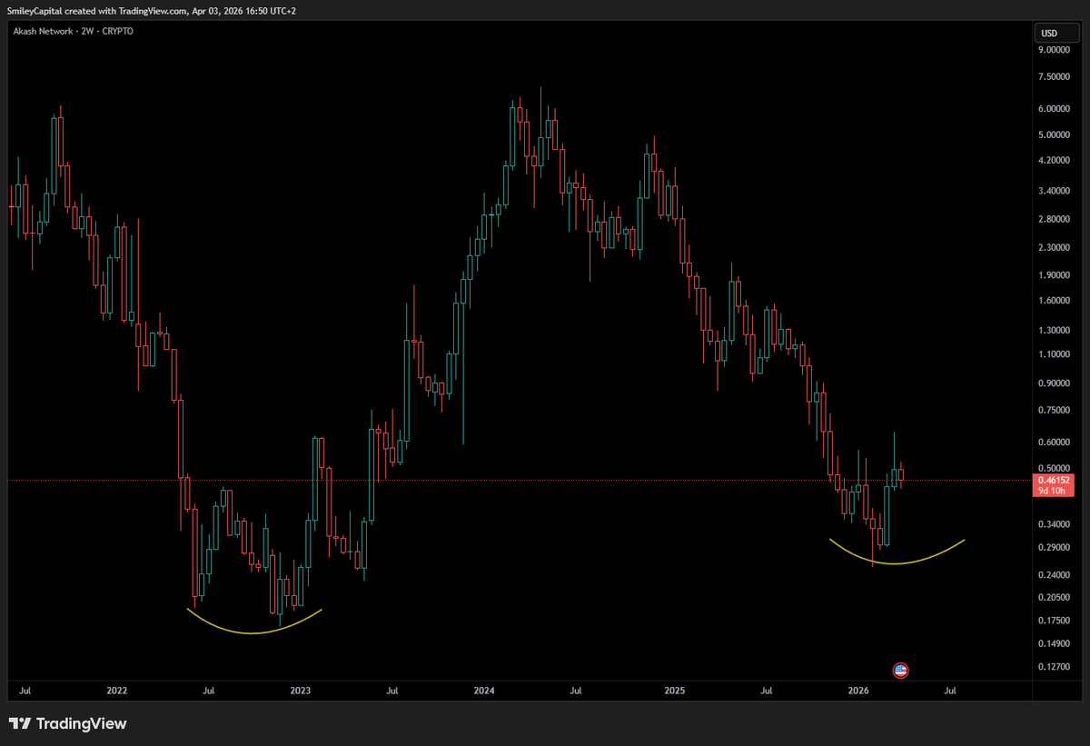Click the 0.17500 price axis label
Image resolution: width=1090 pixels, height=746 pixels.
coord(1054,621)
